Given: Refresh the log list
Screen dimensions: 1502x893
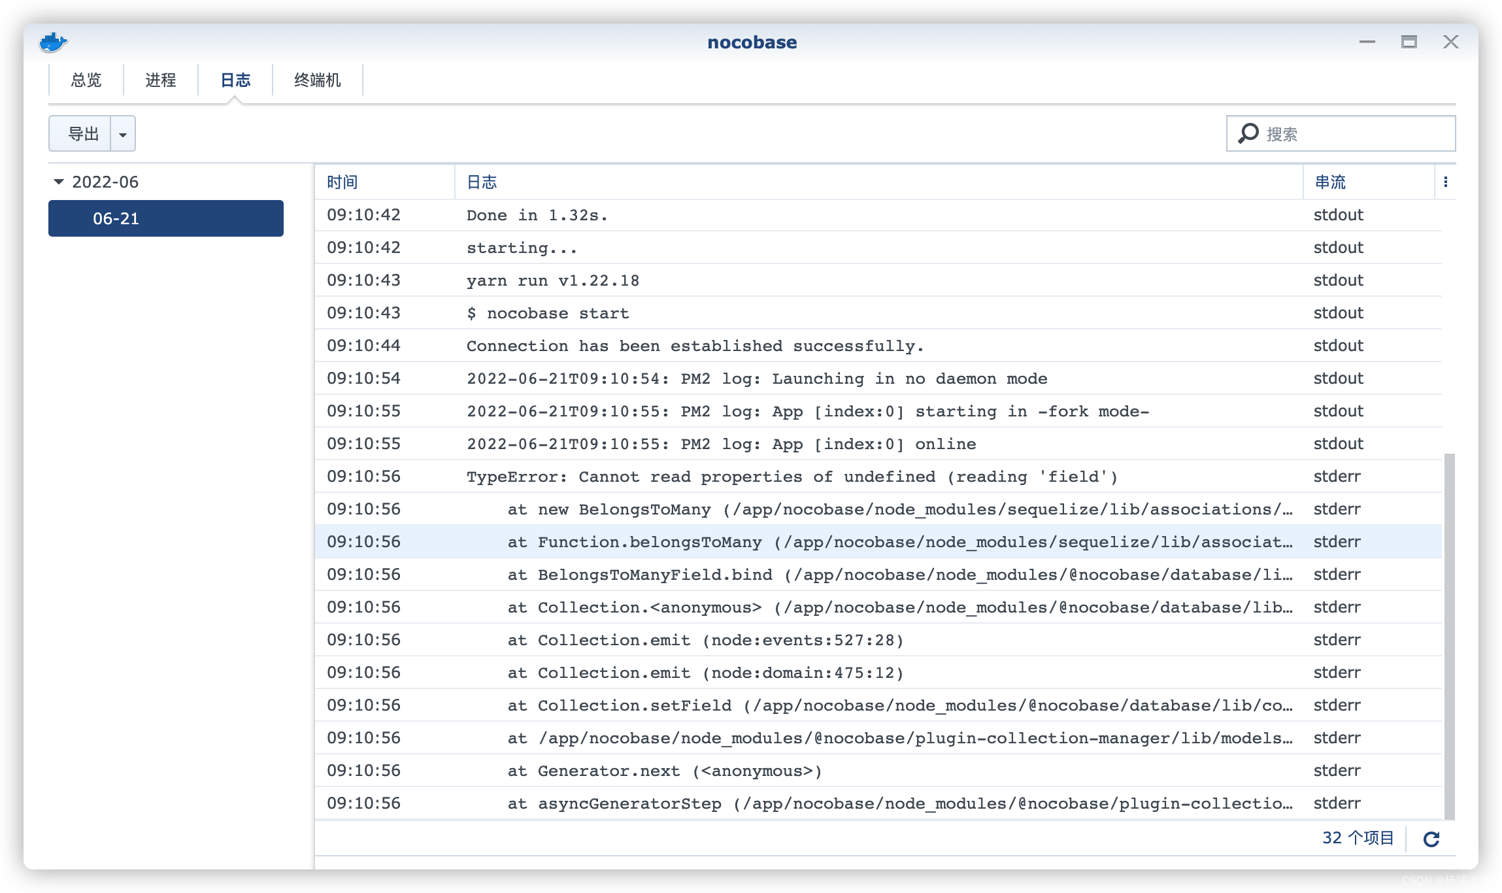Looking at the screenshot, I should pos(1431,839).
